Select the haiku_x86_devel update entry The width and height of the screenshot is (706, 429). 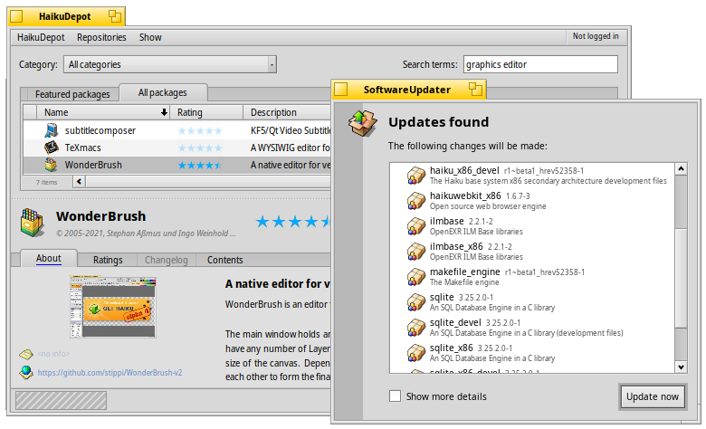point(532,175)
